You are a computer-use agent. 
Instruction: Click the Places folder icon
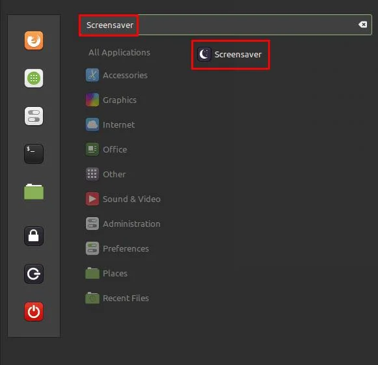(x=92, y=273)
